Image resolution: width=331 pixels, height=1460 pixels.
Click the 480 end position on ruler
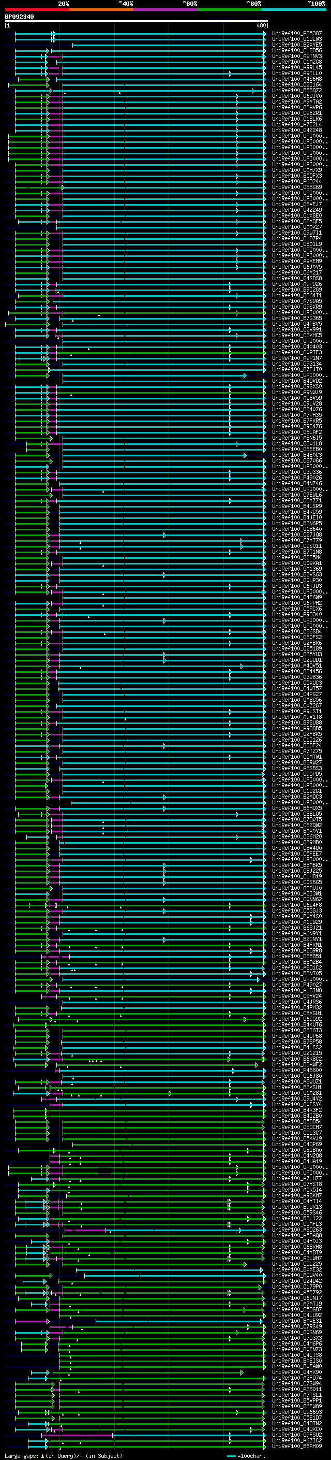[261, 25]
